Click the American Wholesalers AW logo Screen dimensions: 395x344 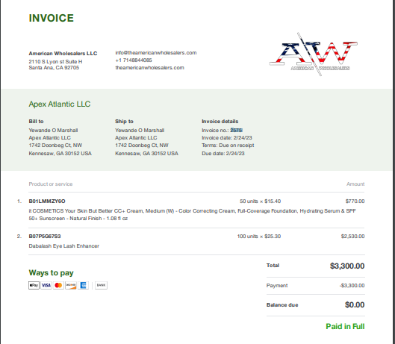(314, 54)
